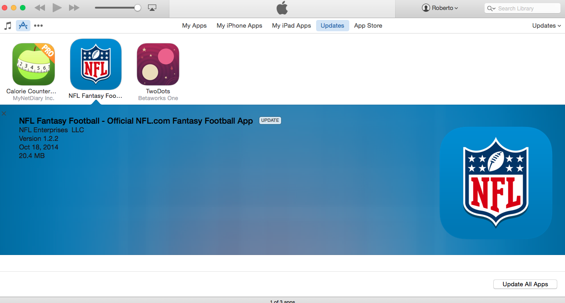Select the Calorie Counter PRO app icon
This screenshot has width=565, height=303.
pos(34,64)
